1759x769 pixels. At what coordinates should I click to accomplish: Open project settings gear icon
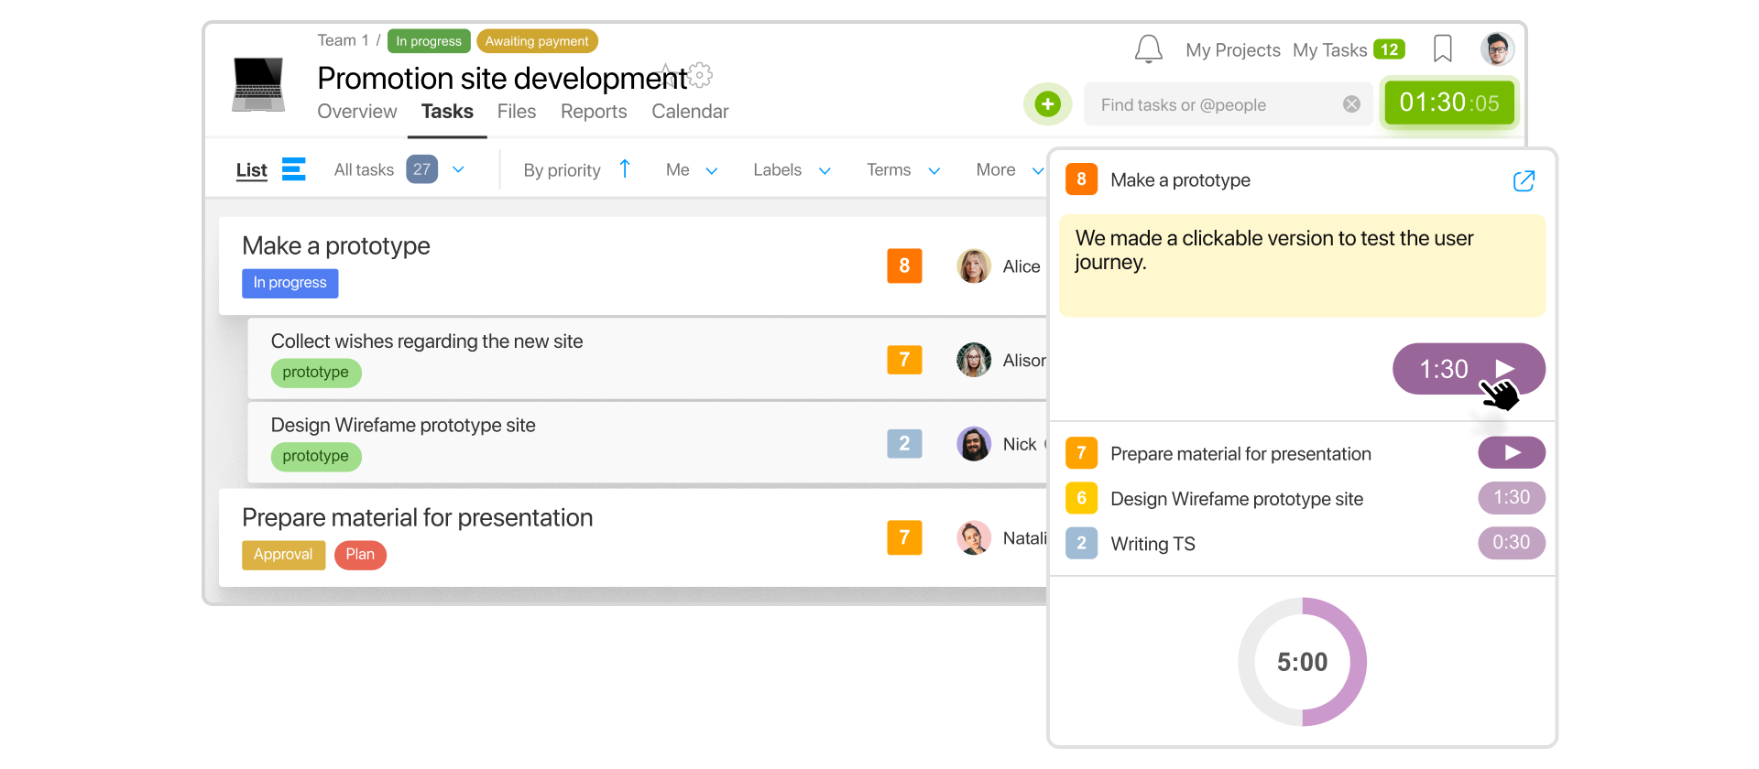point(701,75)
